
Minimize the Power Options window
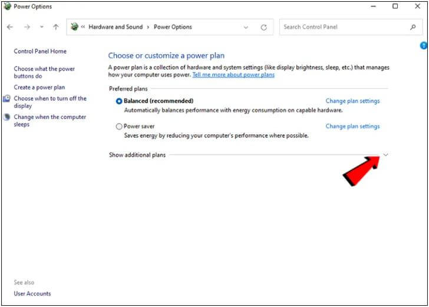374,6
